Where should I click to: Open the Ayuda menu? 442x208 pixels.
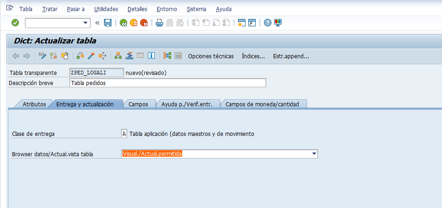224,9
